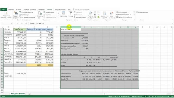Select cell Прогноз
This screenshot has width=174, height=98.
(x=8, y=76)
